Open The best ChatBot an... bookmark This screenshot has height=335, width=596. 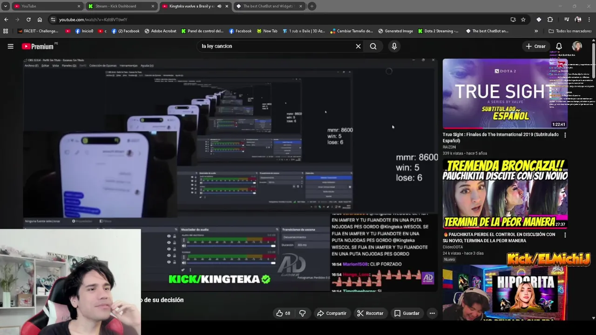point(487,31)
